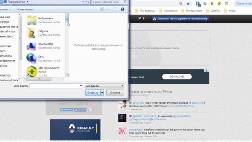Close the ad with the X icon
Image resolution: width=252 pixels, height=142 pixels.
click(208, 71)
